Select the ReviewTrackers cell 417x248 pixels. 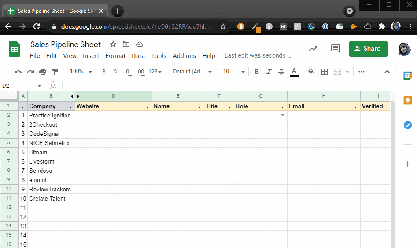51,190
